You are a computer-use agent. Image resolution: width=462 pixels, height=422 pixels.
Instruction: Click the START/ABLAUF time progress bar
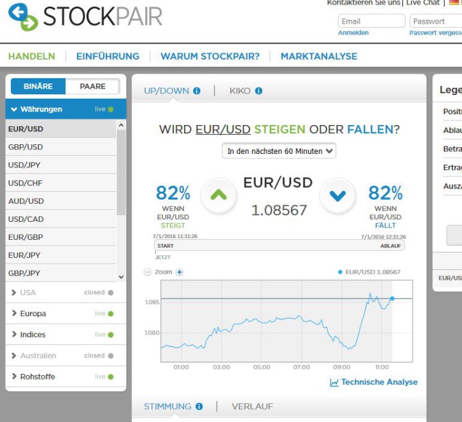click(279, 246)
